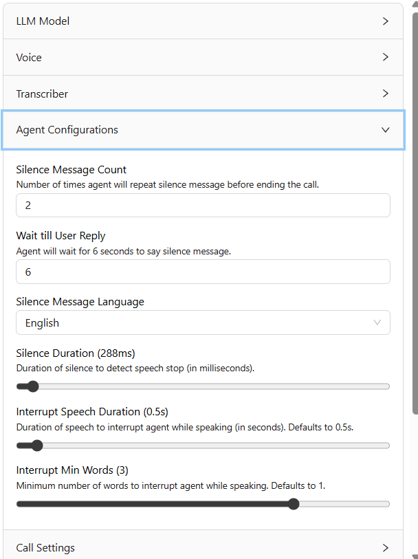Expand the Voice panel header
Viewport: 418px width, 559px height.
[203, 57]
